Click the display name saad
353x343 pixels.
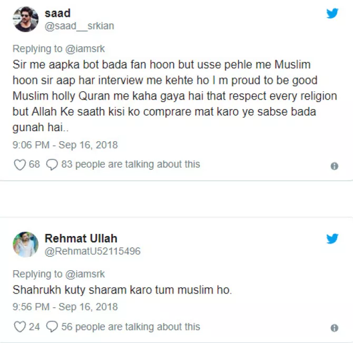coord(57,13)
